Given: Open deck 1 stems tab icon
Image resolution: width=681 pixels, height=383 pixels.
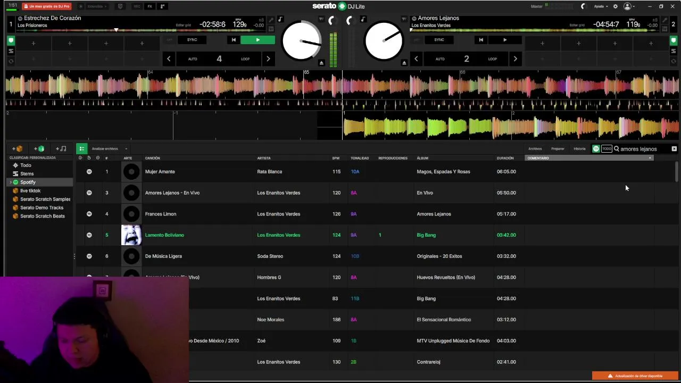Looking at the screenshot, I should click(x=11, y=51).
